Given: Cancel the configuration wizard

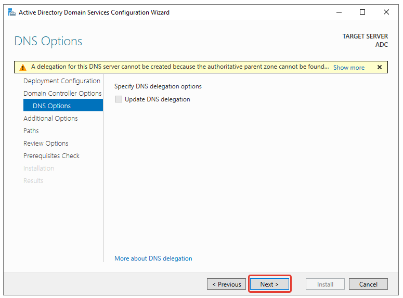Looking at the screenshot, I should [368, 284].
